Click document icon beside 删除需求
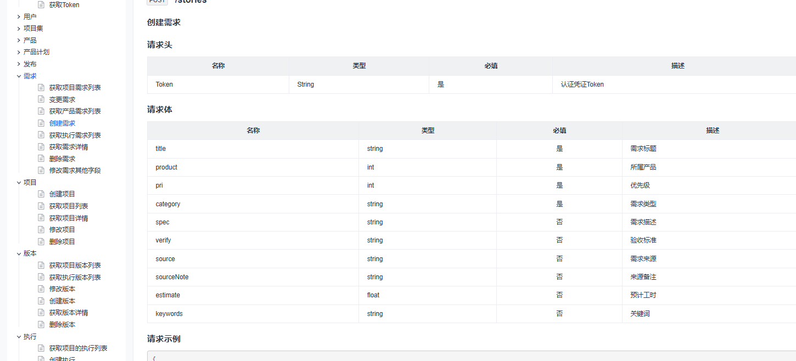Screen dimensions: 796x361 [x=41, y=159]
